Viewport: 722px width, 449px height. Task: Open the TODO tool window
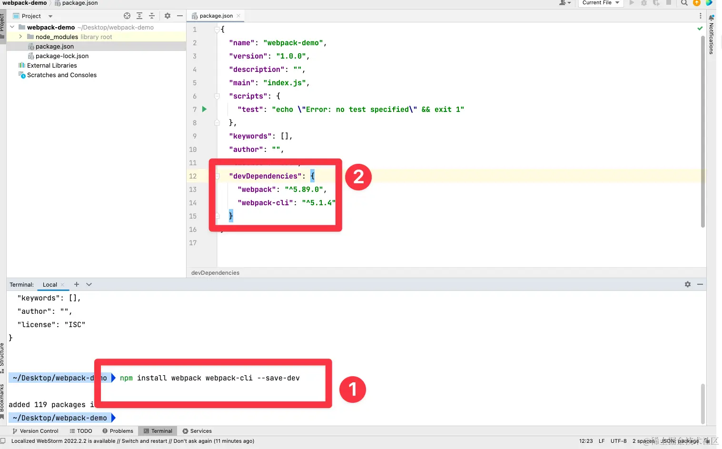tap(81, 431)
